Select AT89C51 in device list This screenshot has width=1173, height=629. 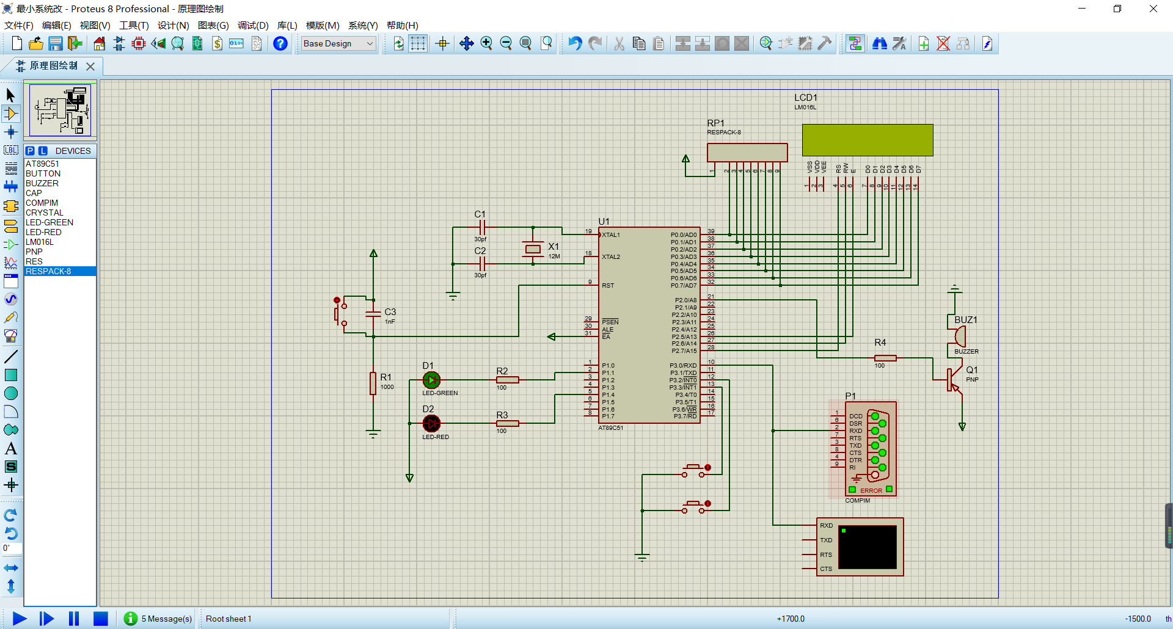pos(60,164)
